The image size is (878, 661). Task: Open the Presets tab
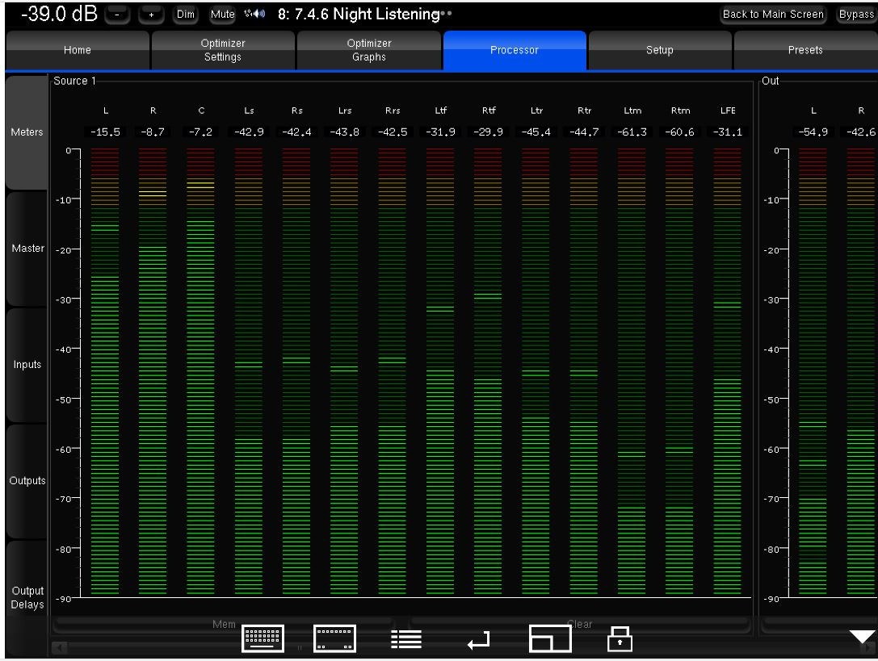804,50
